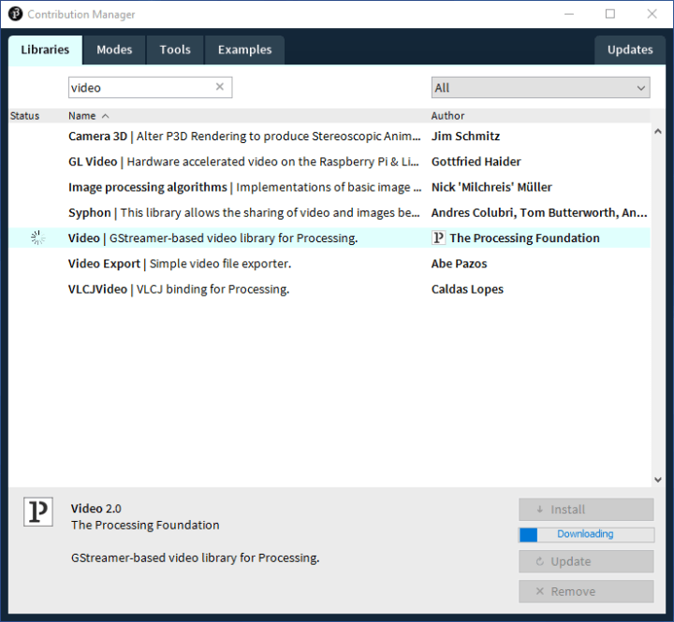Click the Downloading progress bar
Image resolution: width=674 pixels, height=622 pixels.
click(586, 534)
